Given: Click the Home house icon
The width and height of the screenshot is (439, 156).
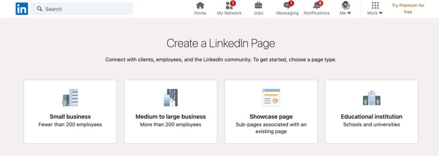Looking at the screenshot, I should [200, 5].
